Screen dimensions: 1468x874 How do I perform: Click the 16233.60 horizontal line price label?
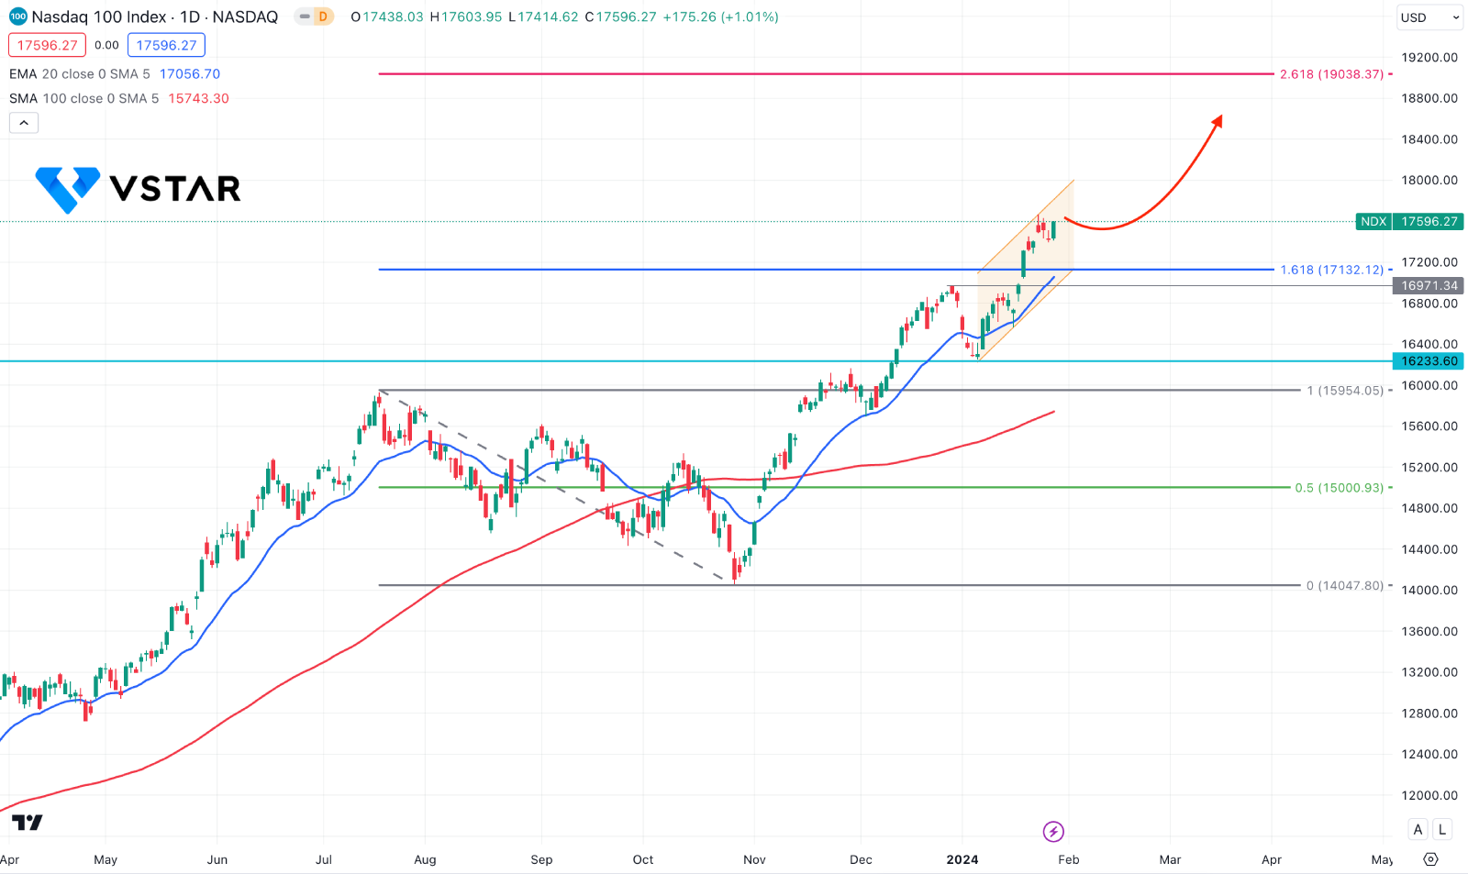click(x=1429, y=361)
